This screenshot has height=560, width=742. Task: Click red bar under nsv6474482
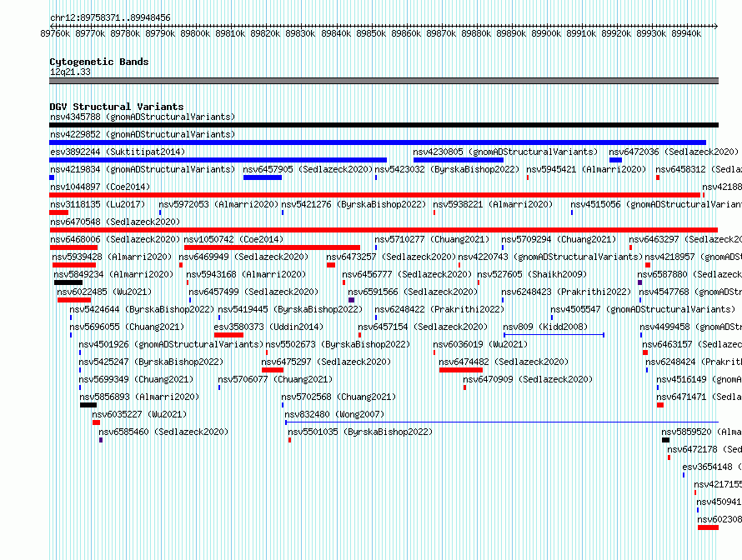(461, 370)
